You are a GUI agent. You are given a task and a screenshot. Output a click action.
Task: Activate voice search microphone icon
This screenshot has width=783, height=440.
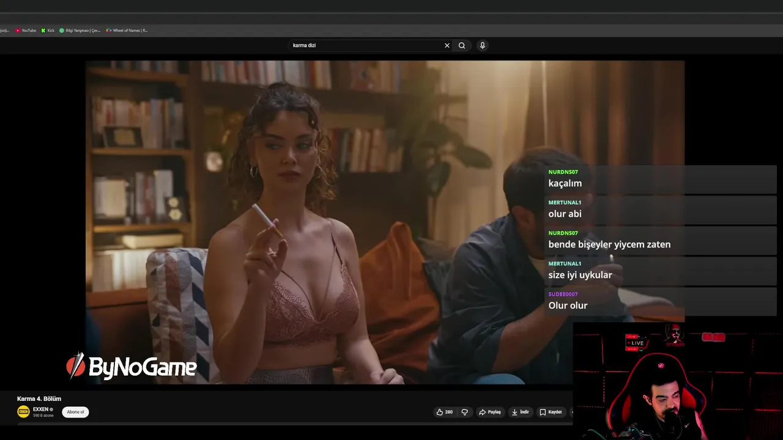483,45
